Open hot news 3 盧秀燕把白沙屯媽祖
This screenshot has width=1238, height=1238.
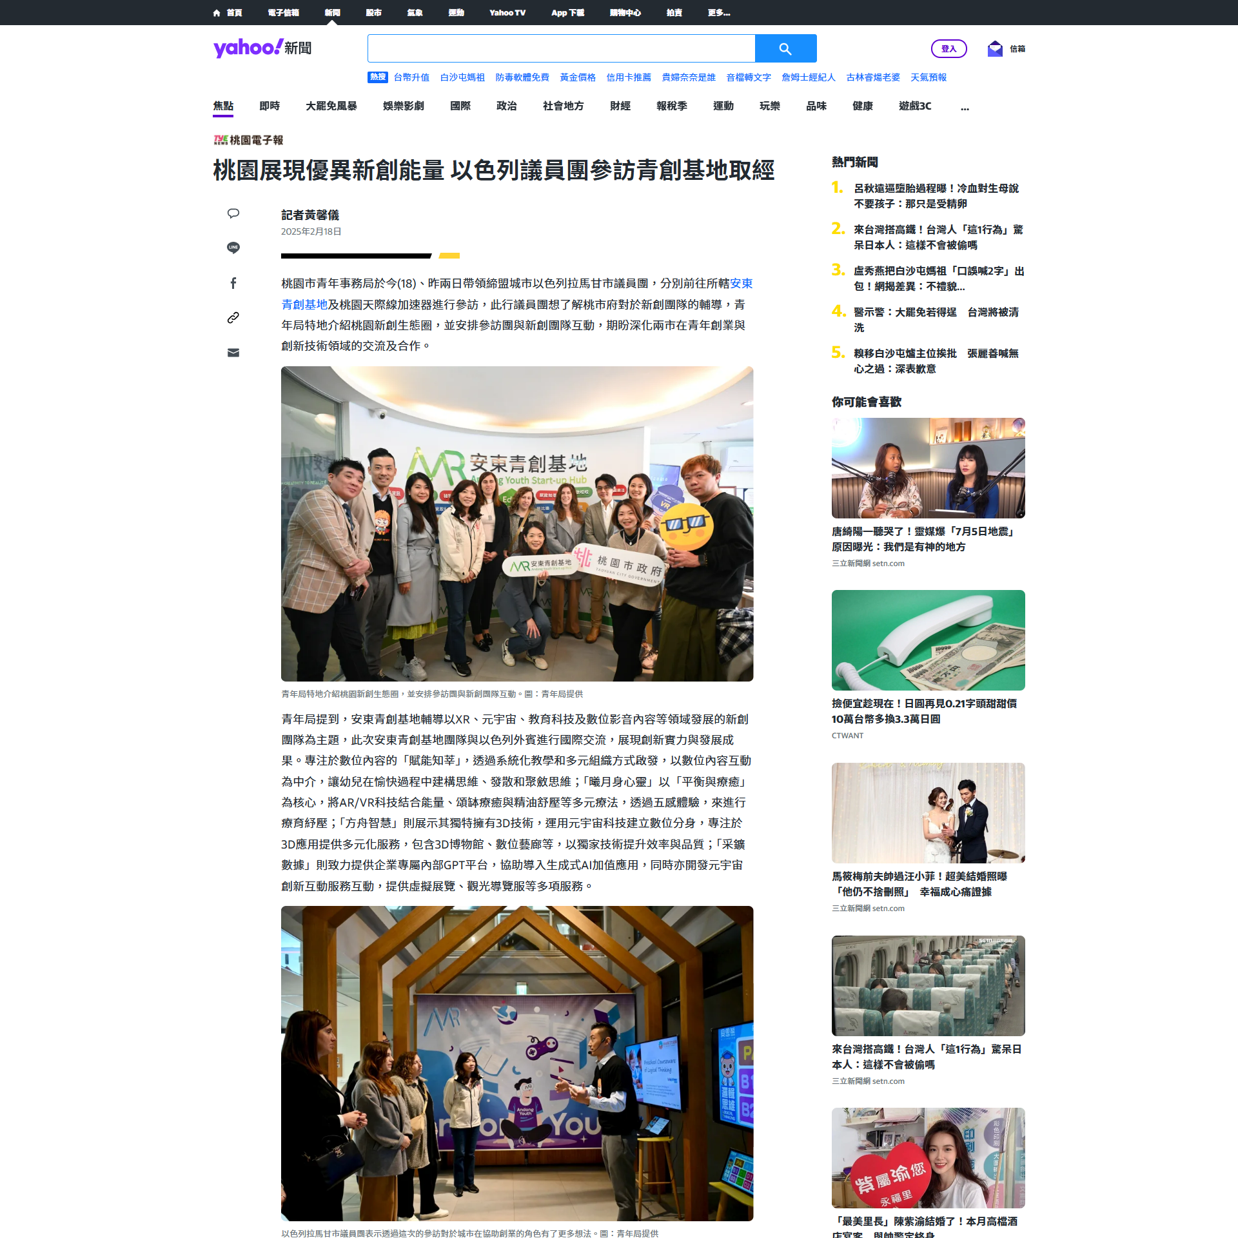pos(939,279)
